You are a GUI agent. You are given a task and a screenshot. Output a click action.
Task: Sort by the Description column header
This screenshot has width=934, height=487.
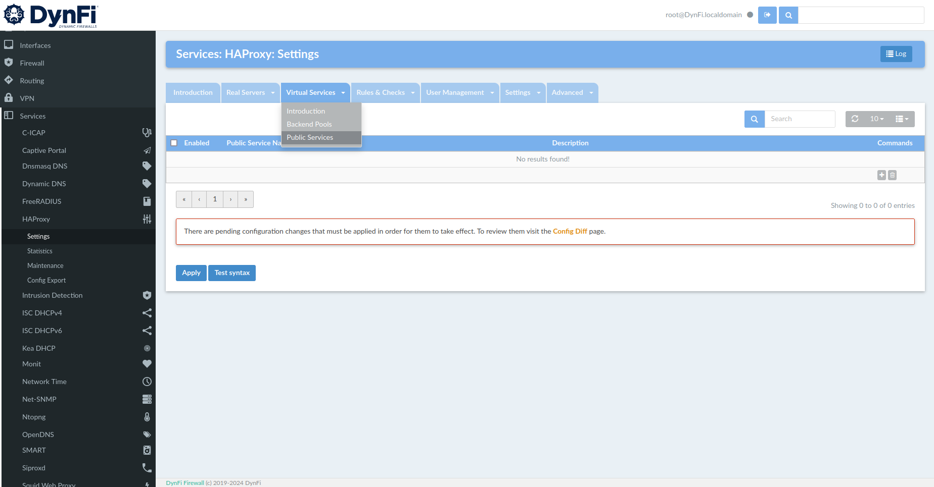[x=570, y=143]
